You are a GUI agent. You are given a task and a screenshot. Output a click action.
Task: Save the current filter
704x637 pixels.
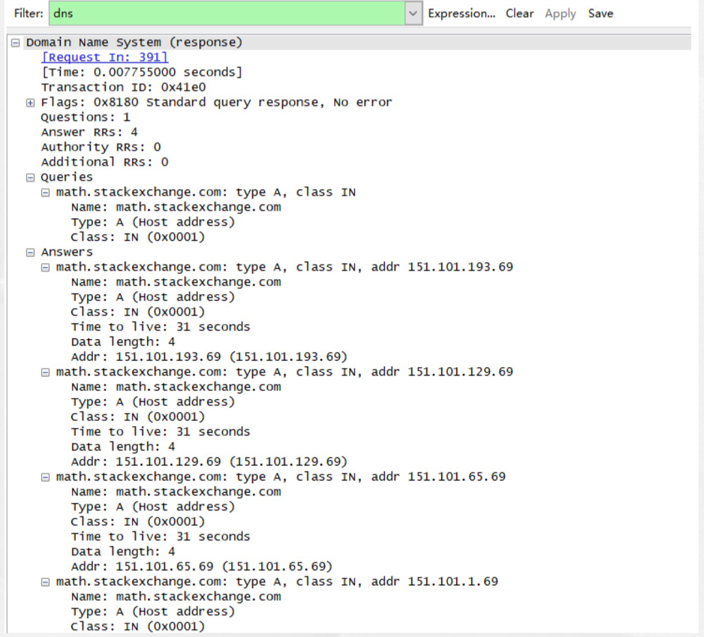[601, 13]
